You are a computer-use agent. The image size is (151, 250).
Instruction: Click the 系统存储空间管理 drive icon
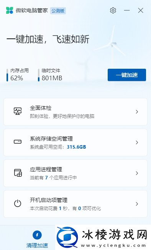click(18, 142)
